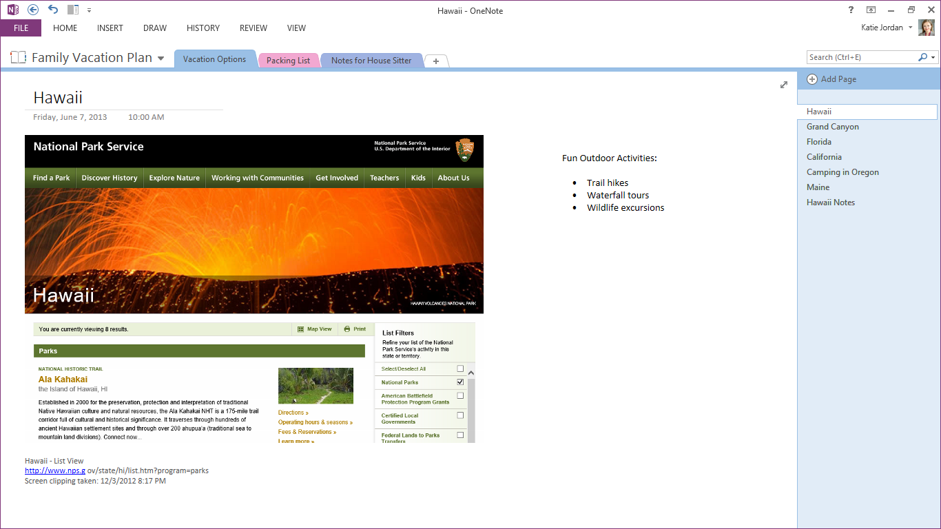Click the OneNote application icon in title bar
This screenshot has width=941, height=529.
coord(13,10)
